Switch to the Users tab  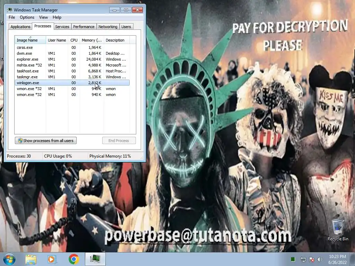click(126, 27)
